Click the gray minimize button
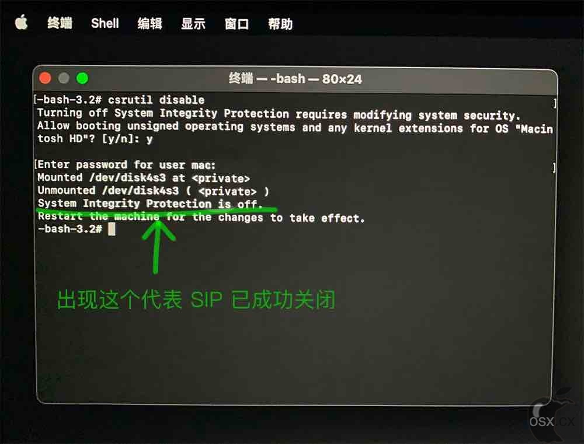This screenshot has width=584, height=444. [64, 78]
